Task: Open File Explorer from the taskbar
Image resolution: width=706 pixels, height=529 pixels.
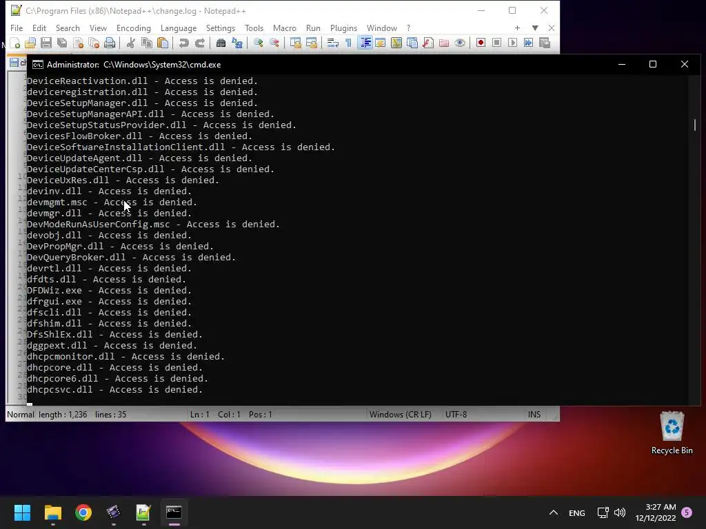Action: (x=52, y=512)
